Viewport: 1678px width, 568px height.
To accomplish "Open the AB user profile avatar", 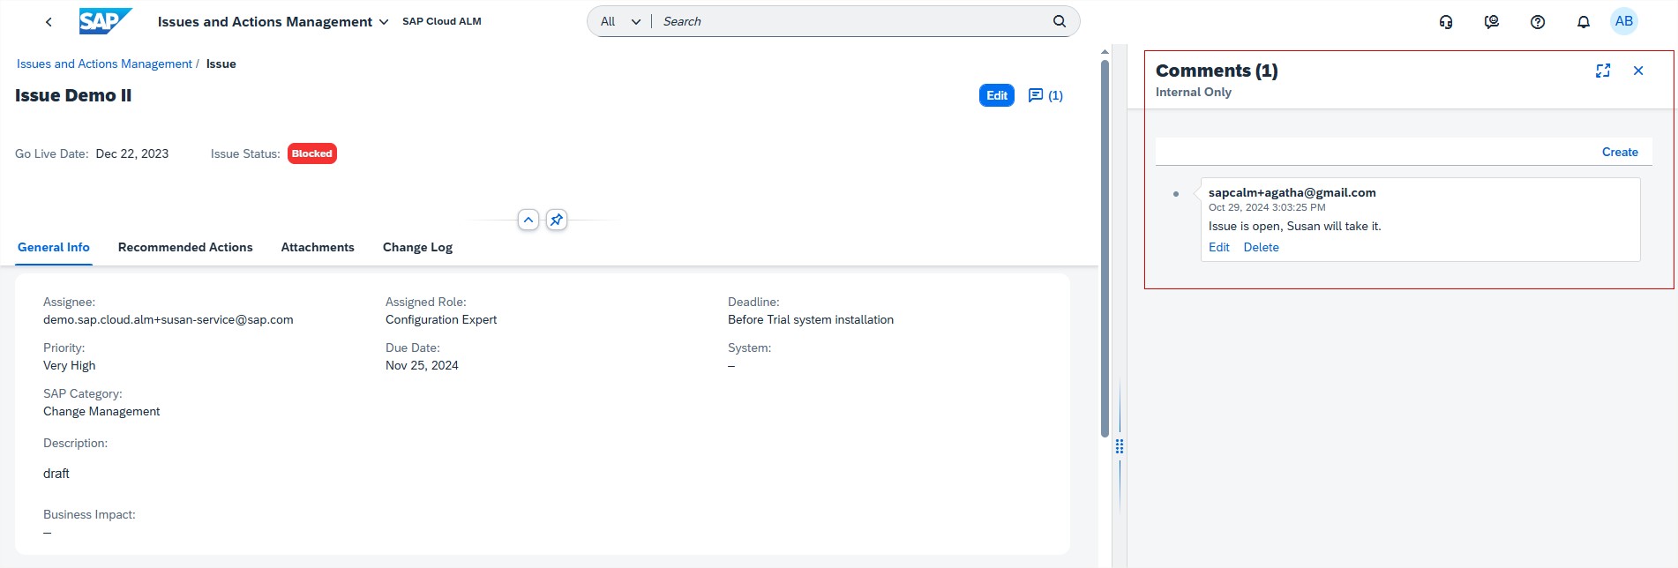I will pyautogui.click(x=1624, y=21).
